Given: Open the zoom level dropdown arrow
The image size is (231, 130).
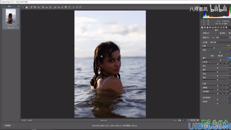Looking at the screenshot, I should [34, 120].
